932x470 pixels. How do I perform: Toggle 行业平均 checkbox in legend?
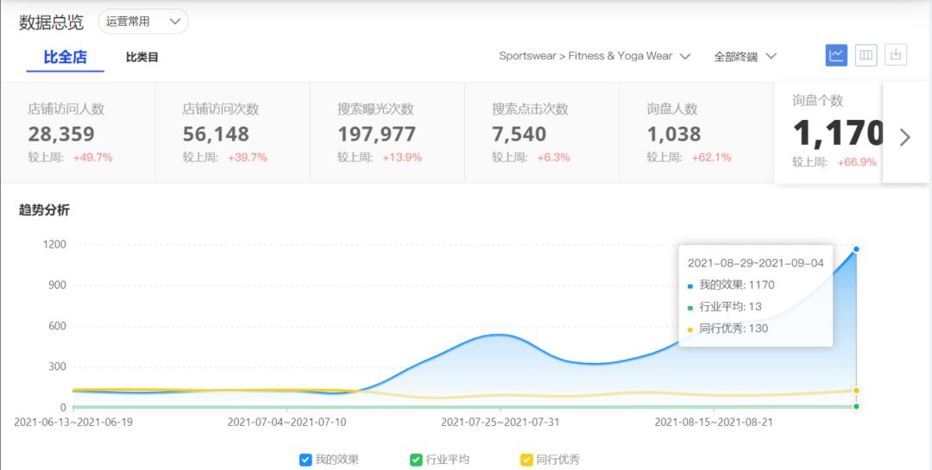click(x=416, y=460)
